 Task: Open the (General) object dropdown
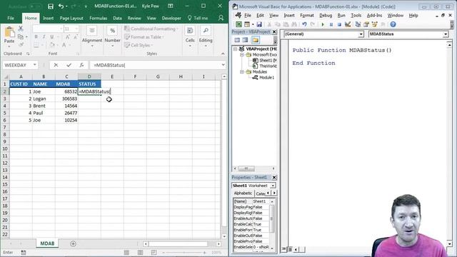pos(361,34)
